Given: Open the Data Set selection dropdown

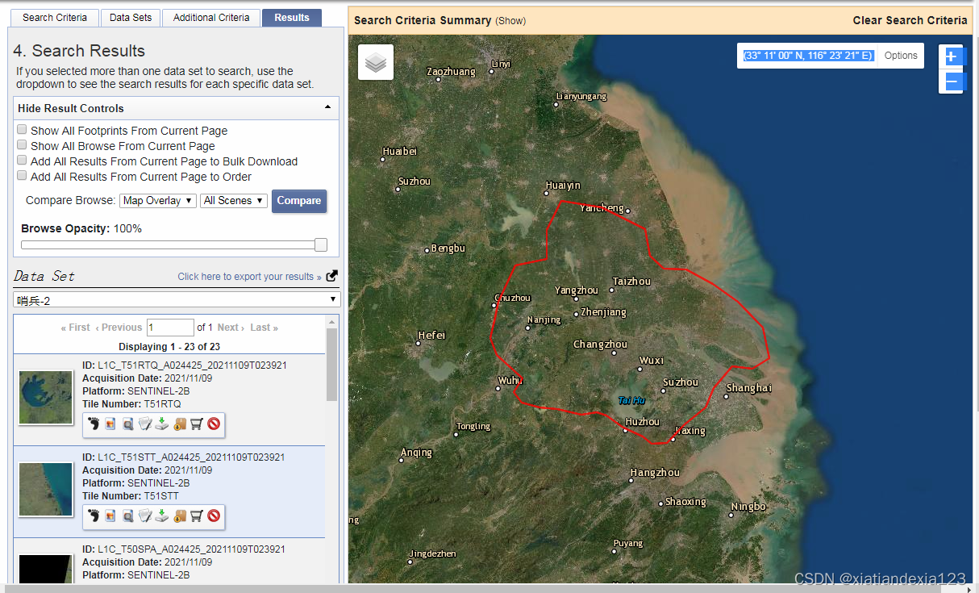Looking at the screenshot, I should click(x=177, y=299).
